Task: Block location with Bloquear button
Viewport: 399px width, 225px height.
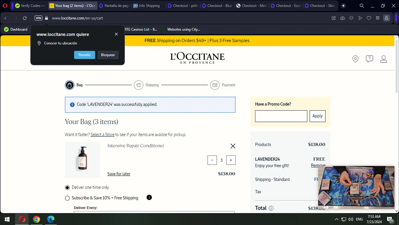Action: [108, 55]
